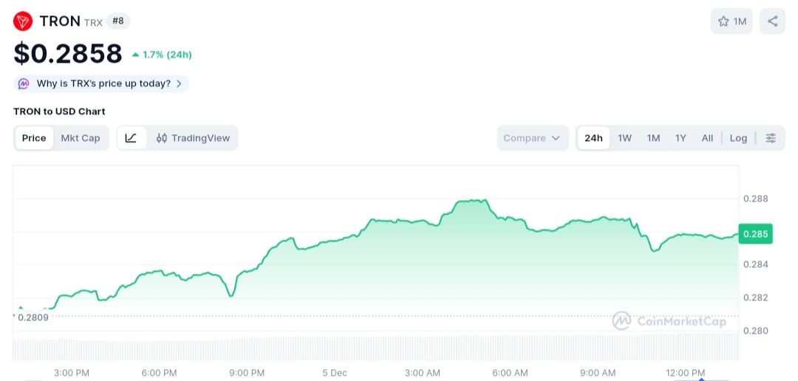Add TRON to watchlist via star button
The image size is (798, 381).
pos(731,21)
